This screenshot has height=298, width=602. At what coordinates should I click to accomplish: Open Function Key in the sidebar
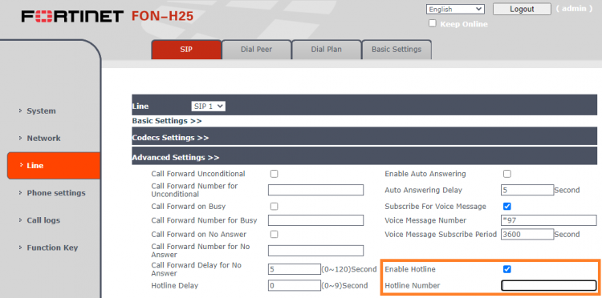point(52,248)
